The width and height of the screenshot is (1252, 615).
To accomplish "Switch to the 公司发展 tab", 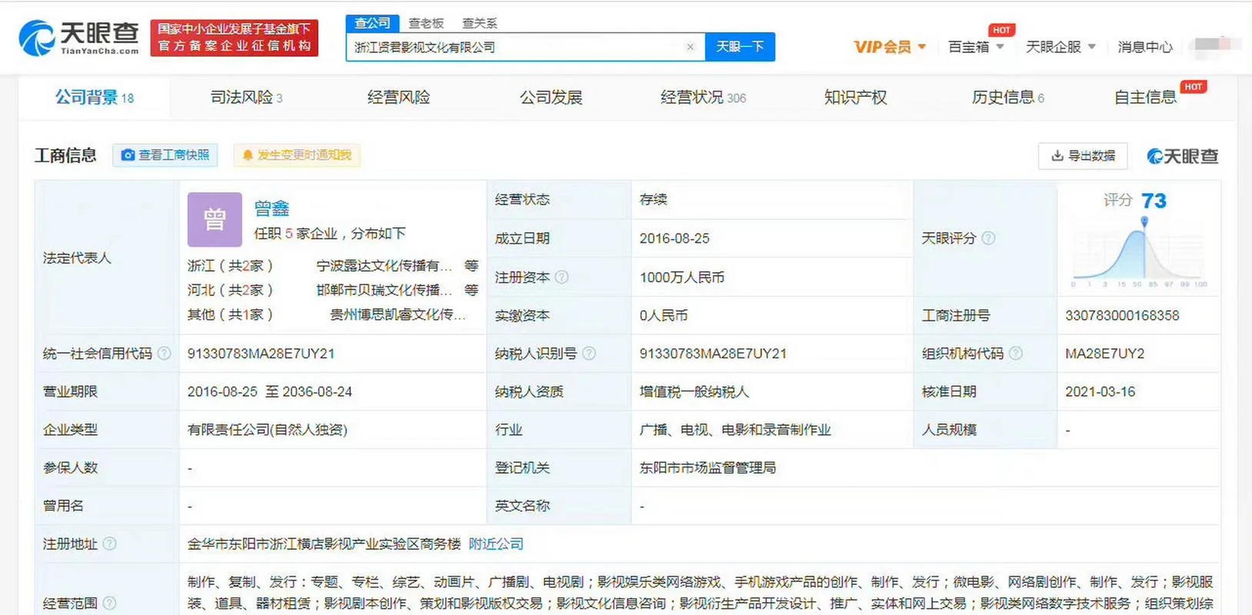I will [551, 98].
